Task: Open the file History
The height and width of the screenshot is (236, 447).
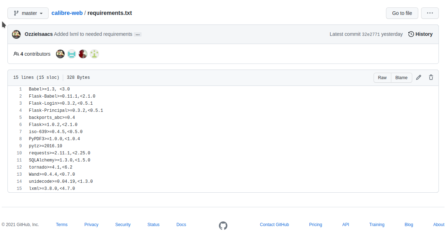Action: (x=420, y=34)
